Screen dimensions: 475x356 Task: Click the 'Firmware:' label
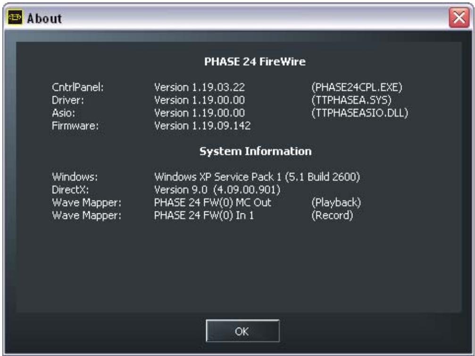coord(75,126)
